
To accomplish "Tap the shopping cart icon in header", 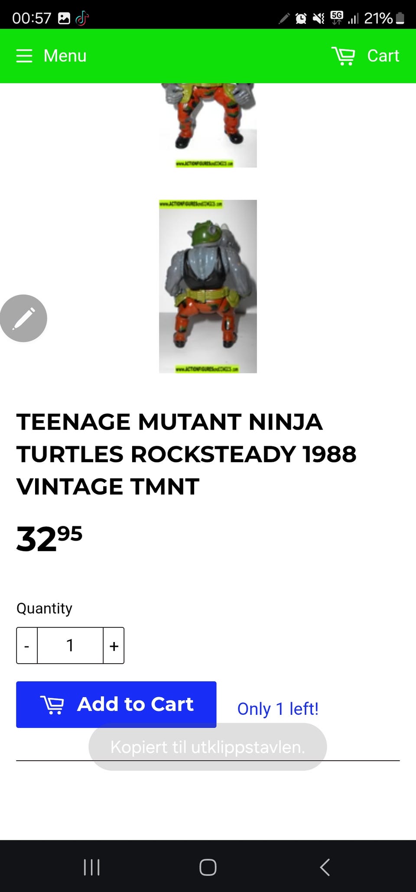I will pos(343,56).
